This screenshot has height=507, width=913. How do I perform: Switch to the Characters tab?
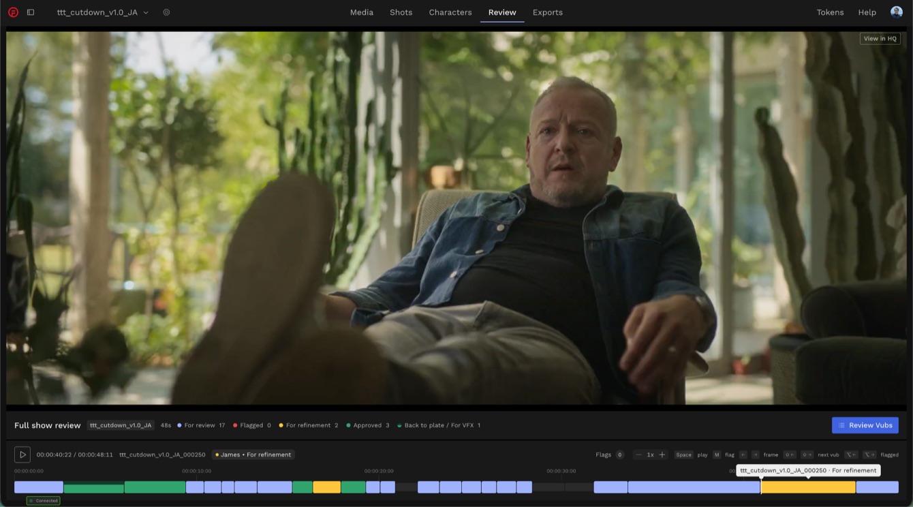[450, 12]
